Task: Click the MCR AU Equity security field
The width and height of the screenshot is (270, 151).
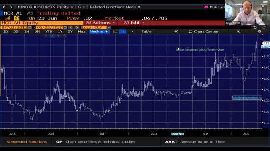Action: (42, 23)
